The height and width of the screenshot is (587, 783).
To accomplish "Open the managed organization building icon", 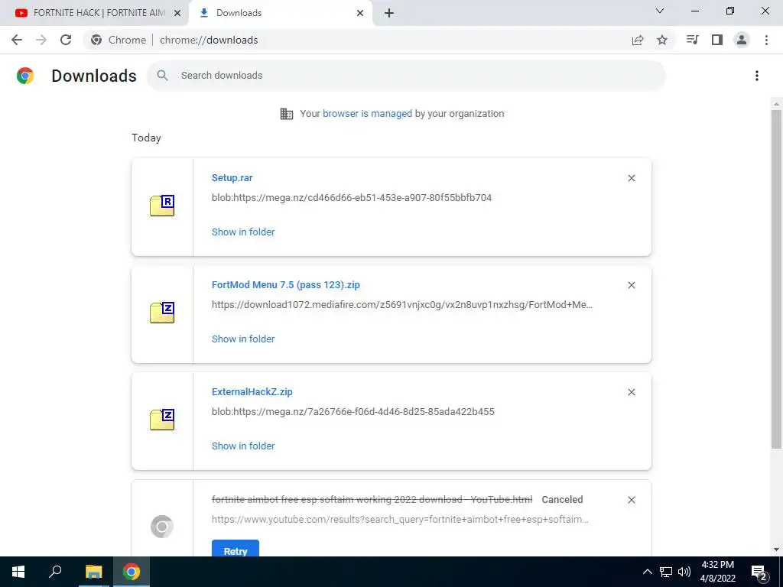I will coord(287,114).
